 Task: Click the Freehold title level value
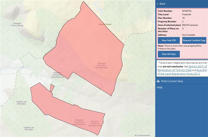187,15
